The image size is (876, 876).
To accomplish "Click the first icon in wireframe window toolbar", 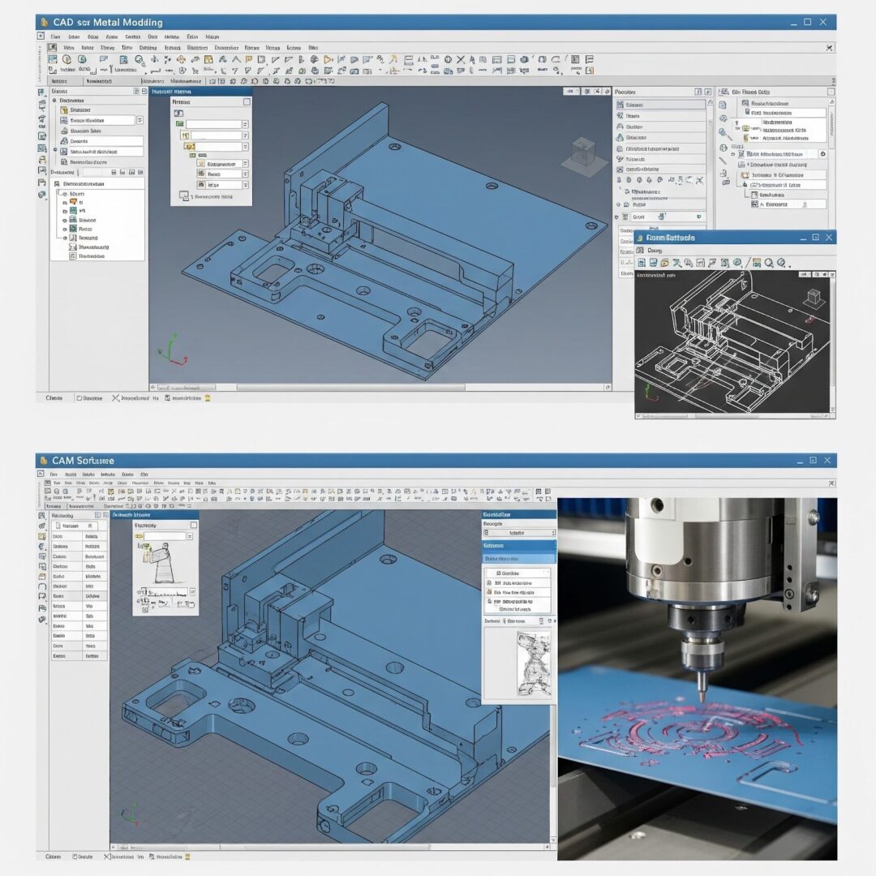I will pos(640,263).
